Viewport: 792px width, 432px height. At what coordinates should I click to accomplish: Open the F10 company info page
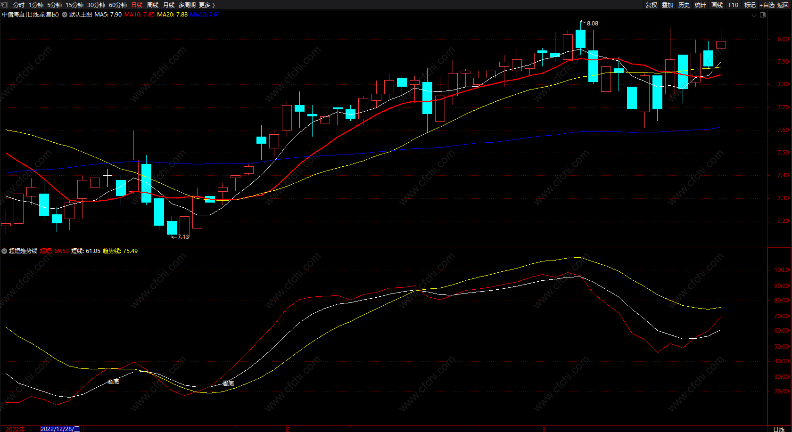click(x=734, y=5)
